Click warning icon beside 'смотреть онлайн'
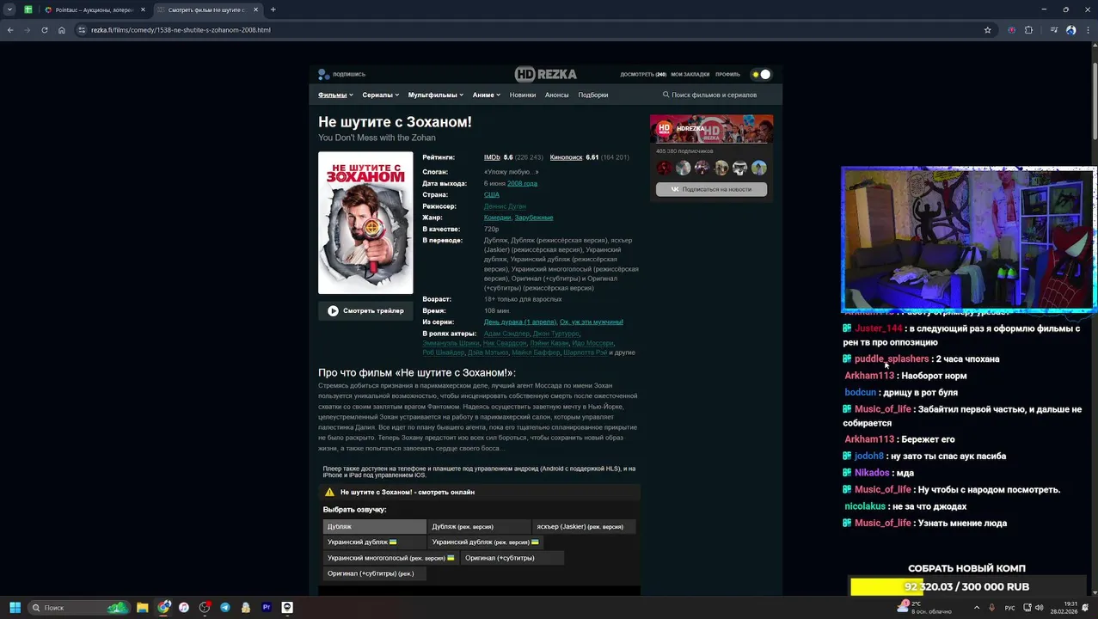Screen dimensions: 1098x619 [329, 493]
